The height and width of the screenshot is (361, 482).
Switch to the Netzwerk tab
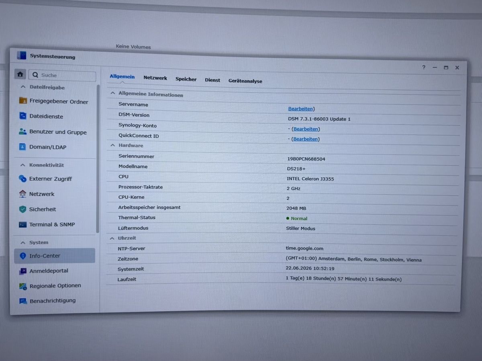point(155,78)
